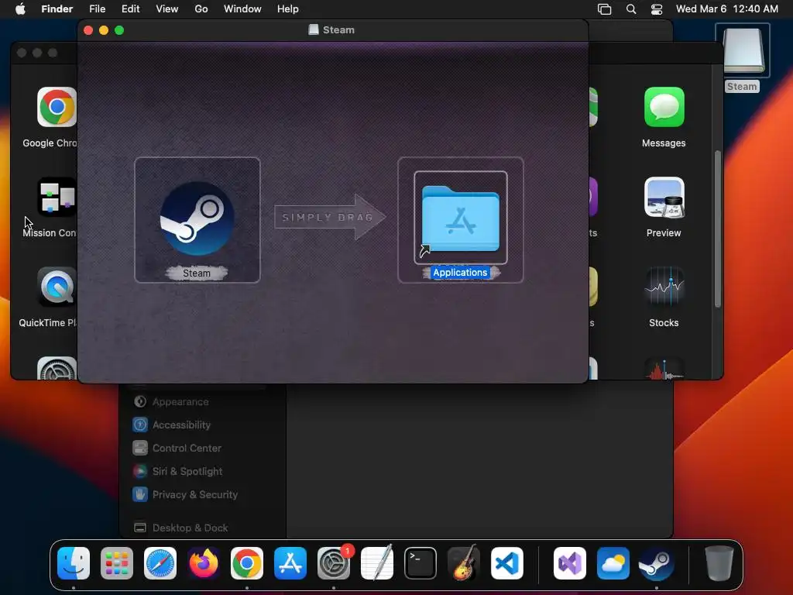Zoom the Steam installer window
Viewport: 793px width, 595px height.
[119, 30]
